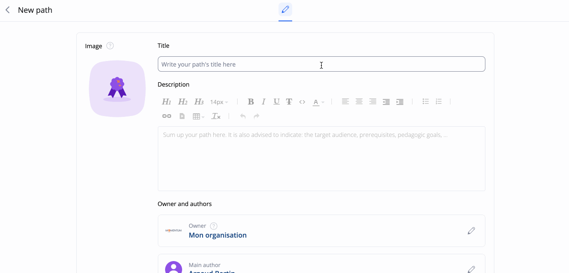Edit the Main author with pencil icon
Viewport: 569px width, 273px height.
click(x=471, y=269)
